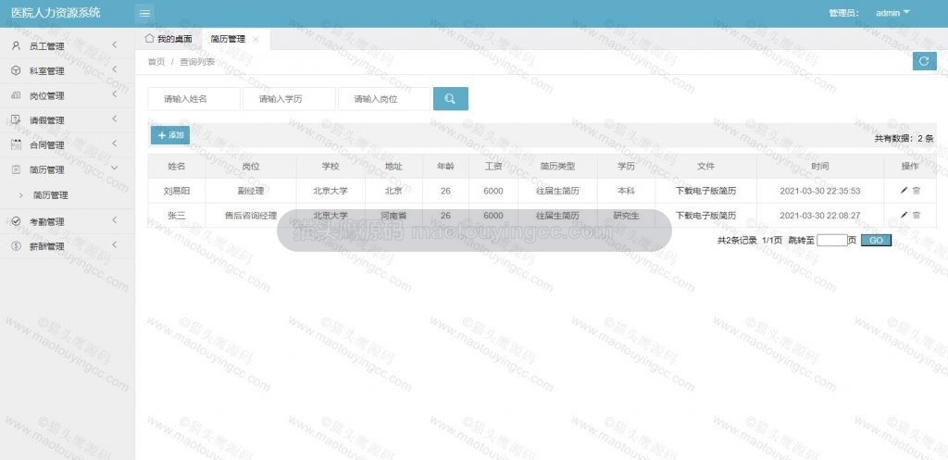Click the 首页 breadcrumb link
The width and height of the screenshot is (948, 460).
pos(156,62)
